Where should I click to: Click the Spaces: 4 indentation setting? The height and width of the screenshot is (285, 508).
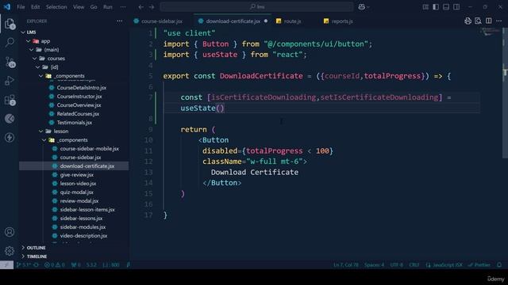point(374,264)
